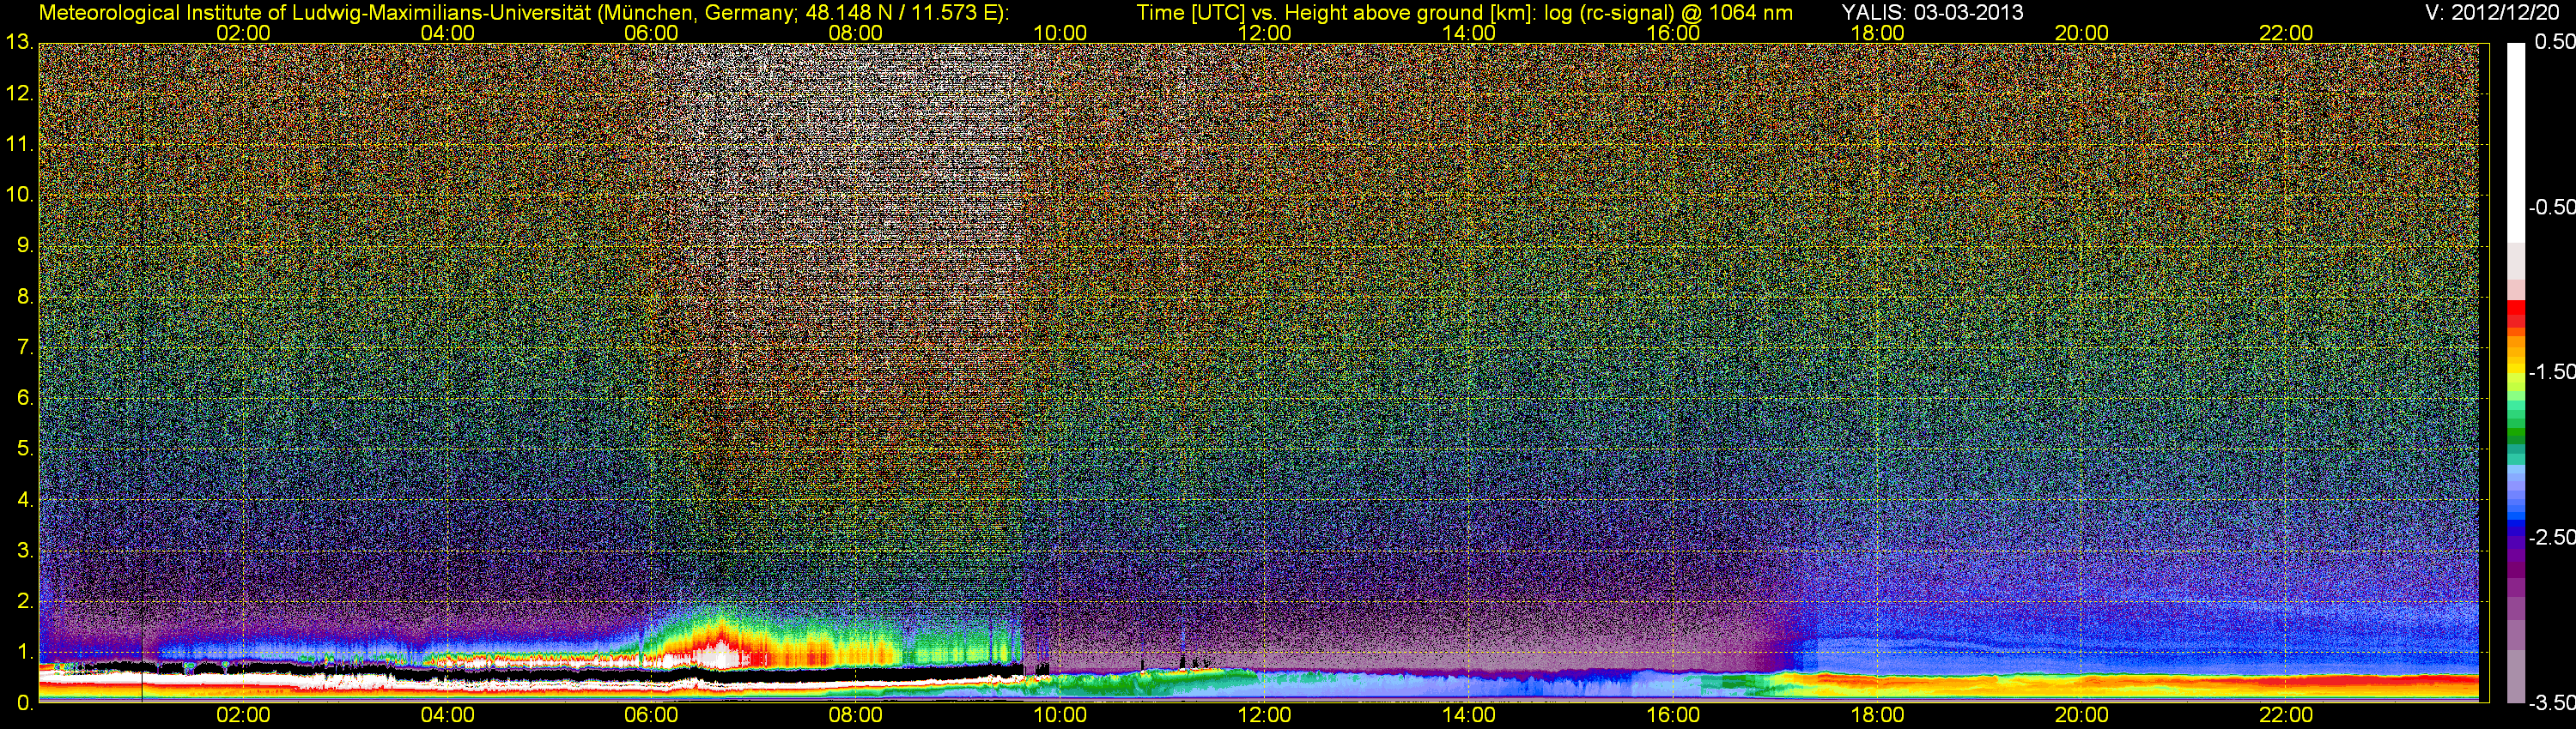2576x729 pixels.
Task: Pick the white top segment of the colorbar
Action: (2516, 140)
